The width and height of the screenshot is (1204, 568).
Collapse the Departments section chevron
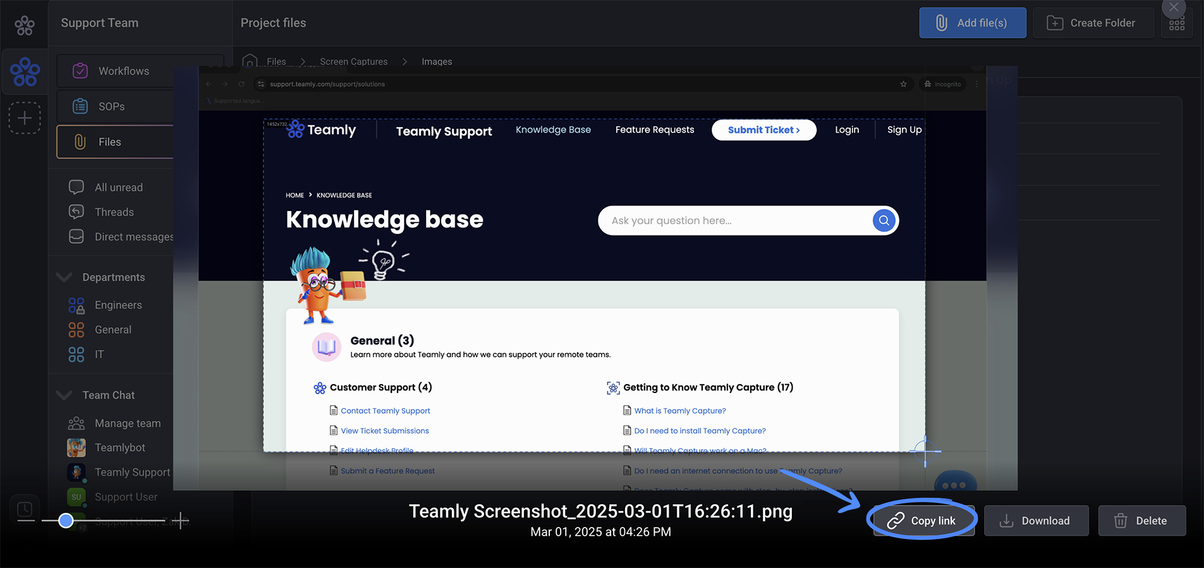(64, 277)
